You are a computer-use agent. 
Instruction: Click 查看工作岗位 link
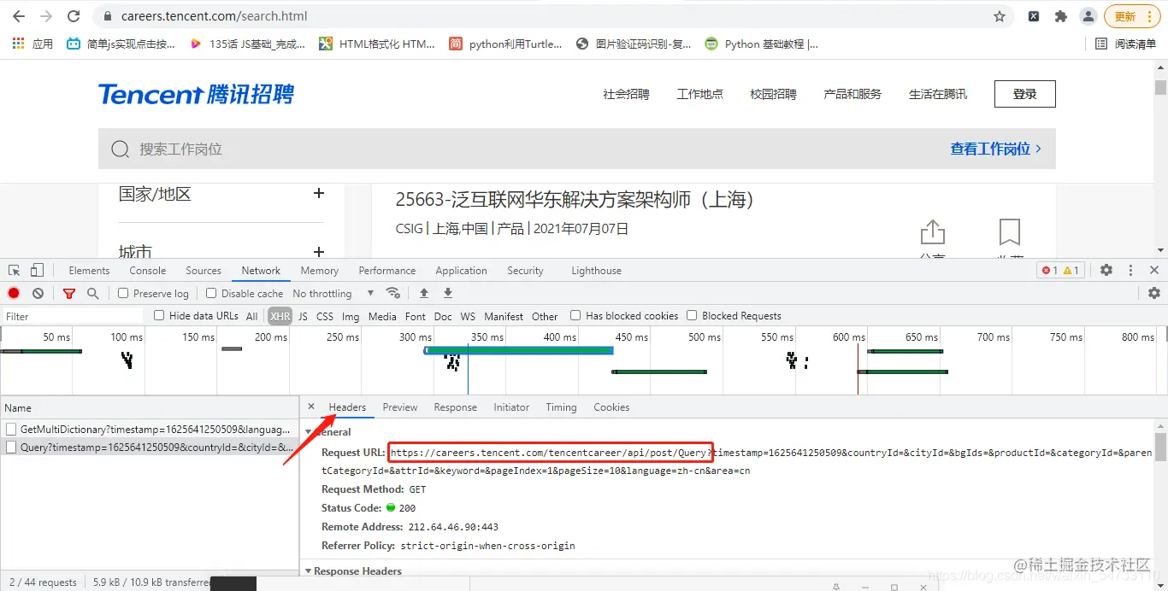coord(995,149)
